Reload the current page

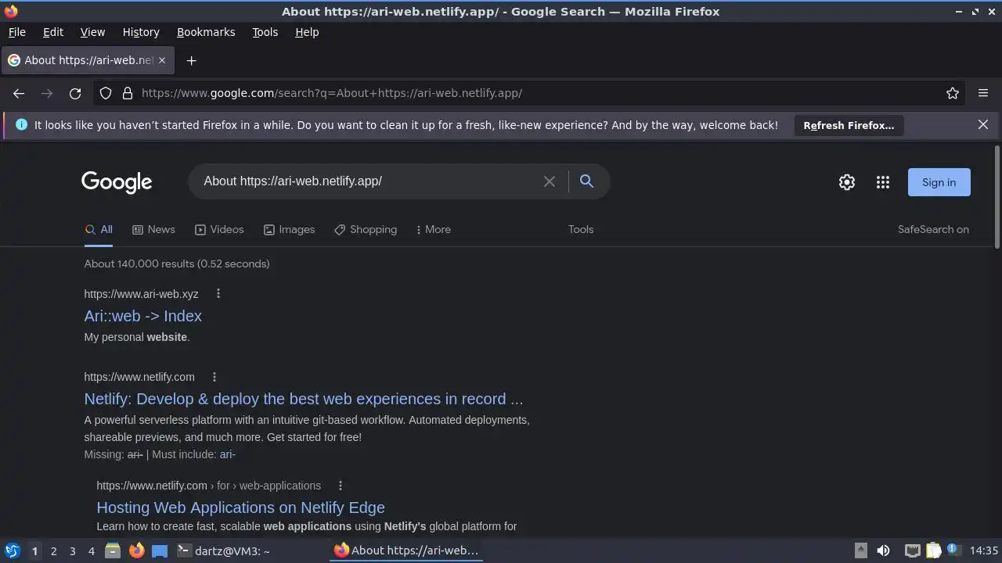[x=75, y=93]
